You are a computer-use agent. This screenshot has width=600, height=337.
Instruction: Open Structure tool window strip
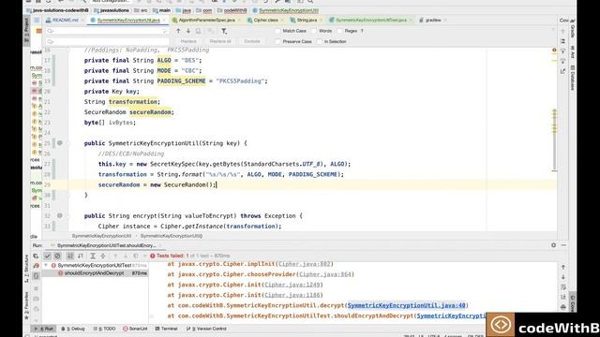(x=26, y=269)
